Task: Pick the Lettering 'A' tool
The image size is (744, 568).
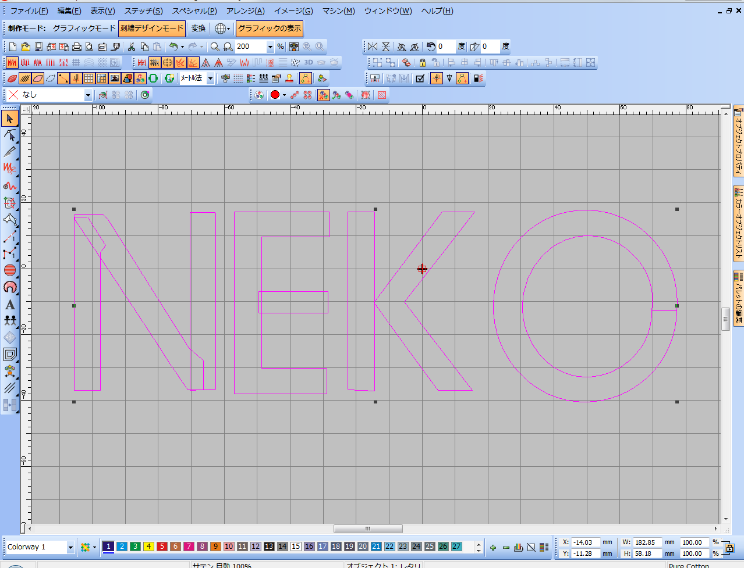Action: (10, 304)
